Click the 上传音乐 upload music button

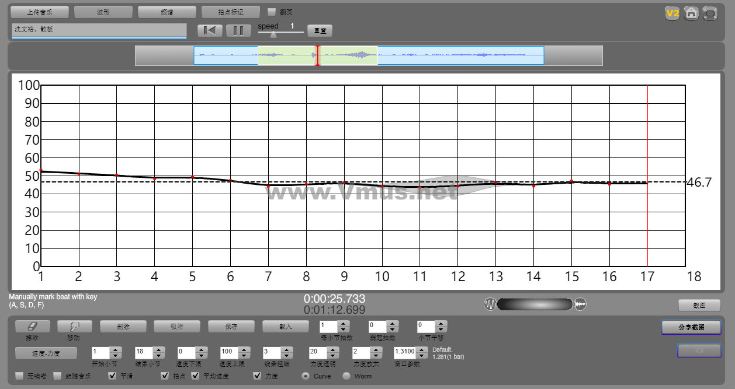pos(40,12)
